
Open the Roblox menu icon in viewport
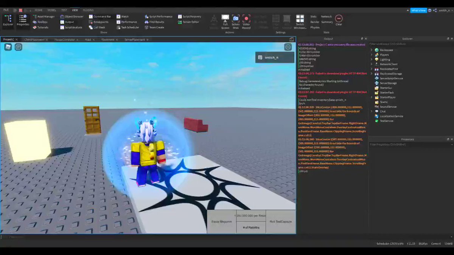[8, 47]
